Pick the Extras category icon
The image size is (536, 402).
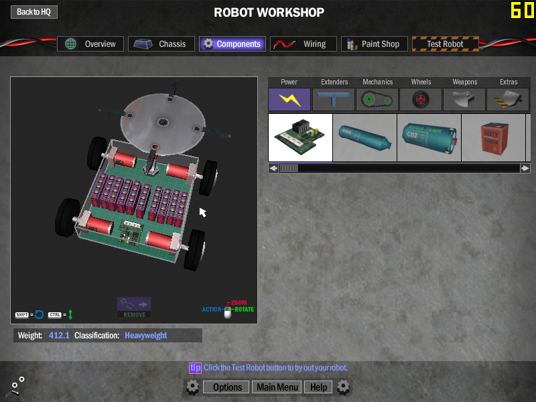click(x=508, y=99)
